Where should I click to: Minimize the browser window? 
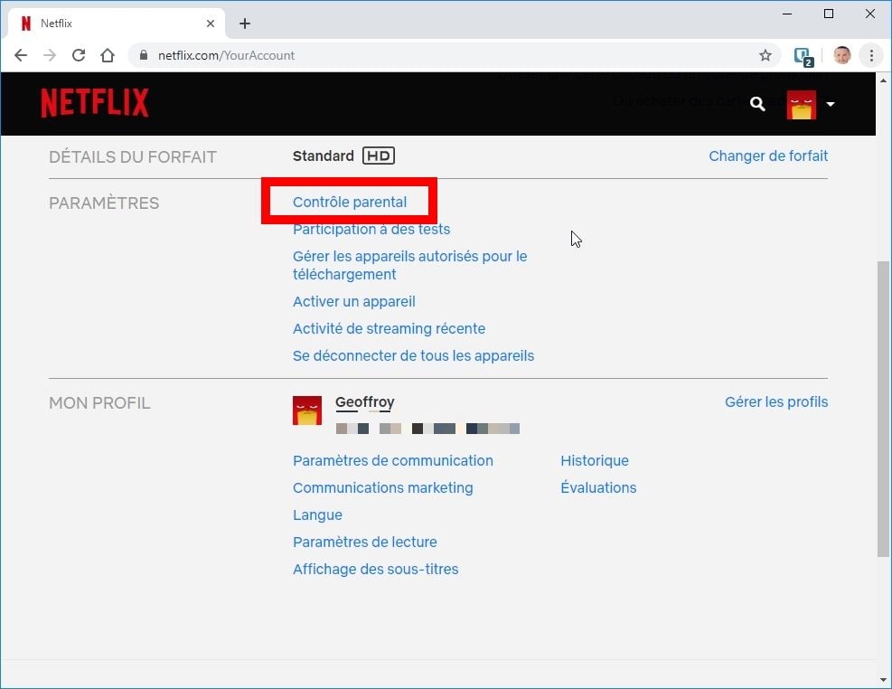click(x=787, y=14)
